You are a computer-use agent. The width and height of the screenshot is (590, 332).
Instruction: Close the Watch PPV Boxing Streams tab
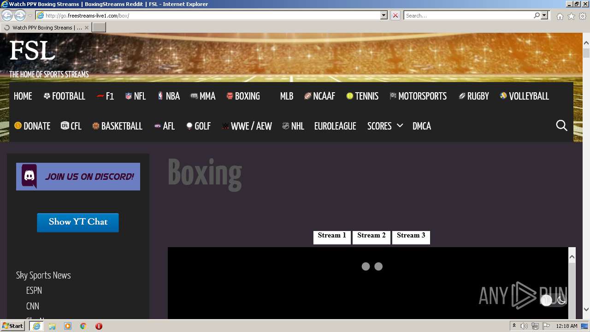(x=86, y=28)
